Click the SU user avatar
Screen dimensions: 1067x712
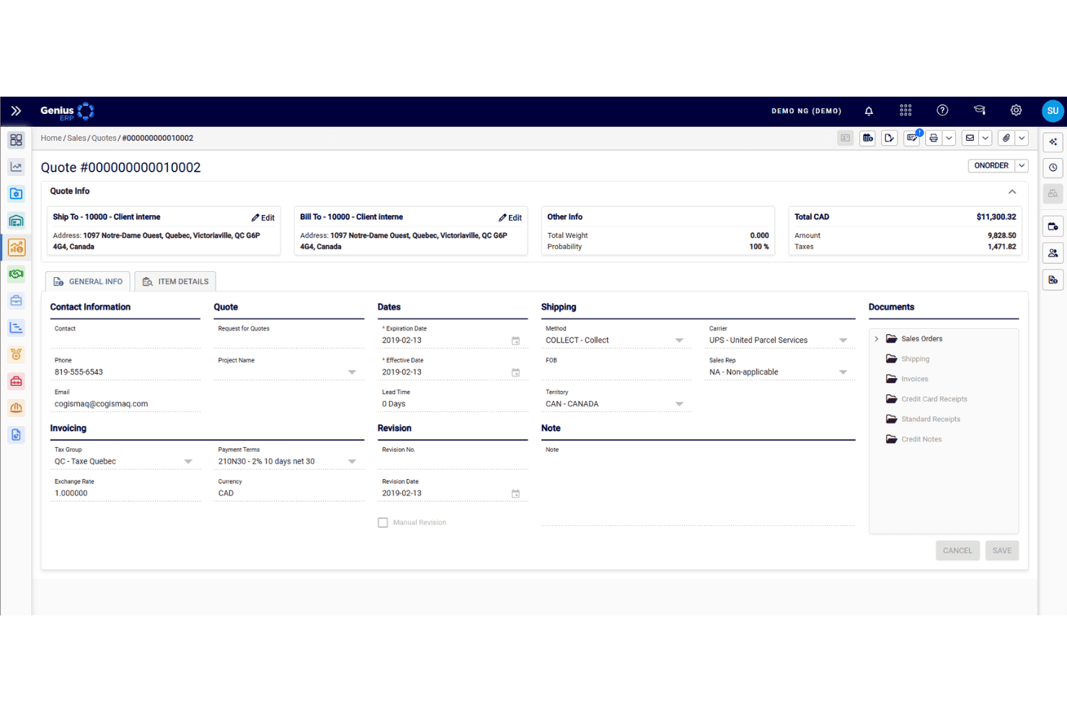pos(1053,111)
